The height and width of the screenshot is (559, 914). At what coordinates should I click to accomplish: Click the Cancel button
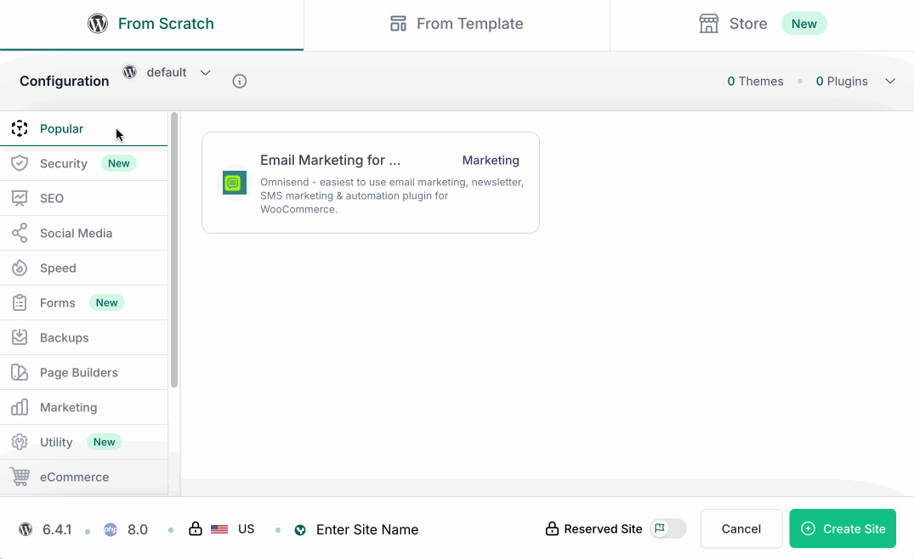click(741, 528)
